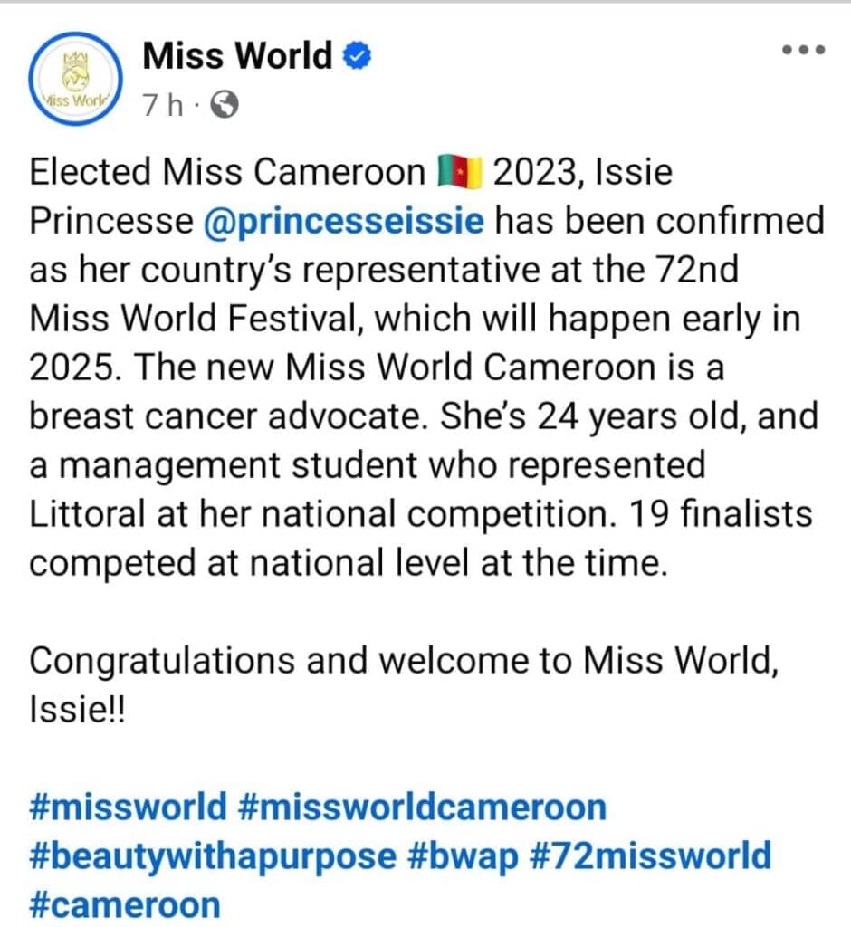Click the "Issie!!" text line
This screenshot has width=851, height=927.
point(77,709)
